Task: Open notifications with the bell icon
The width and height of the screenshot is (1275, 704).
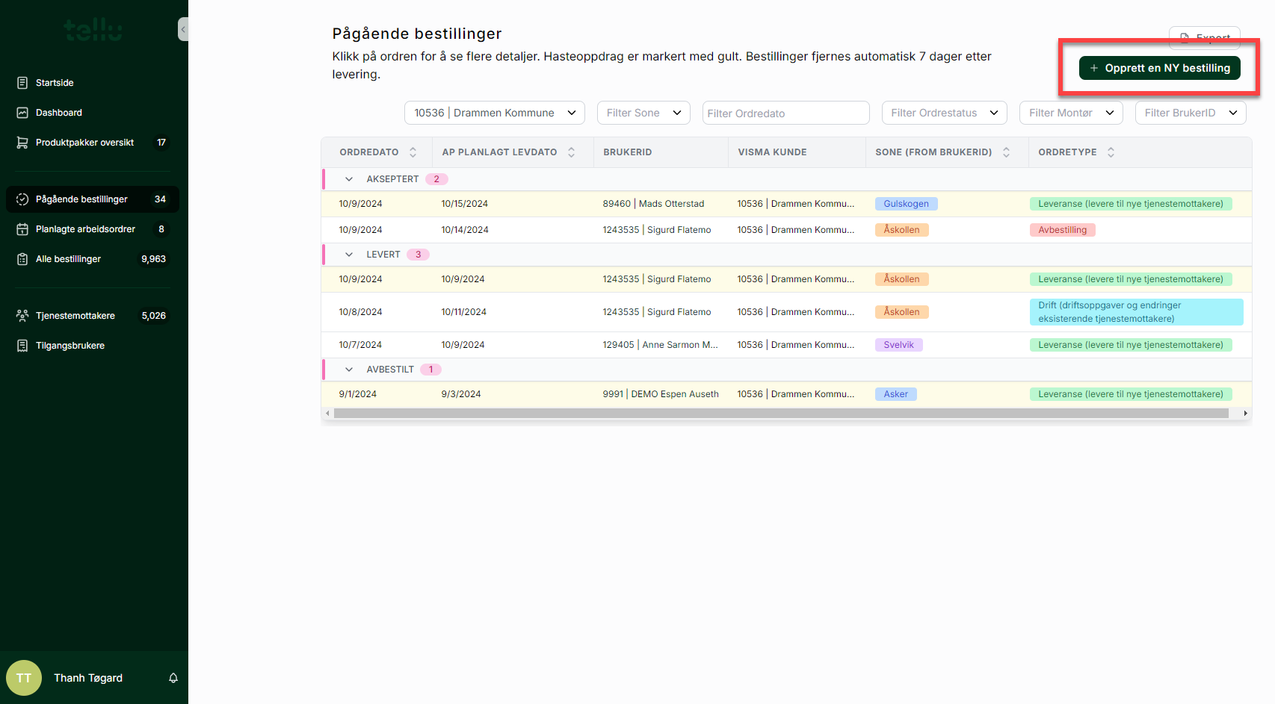Action: (x=173, y=678)
